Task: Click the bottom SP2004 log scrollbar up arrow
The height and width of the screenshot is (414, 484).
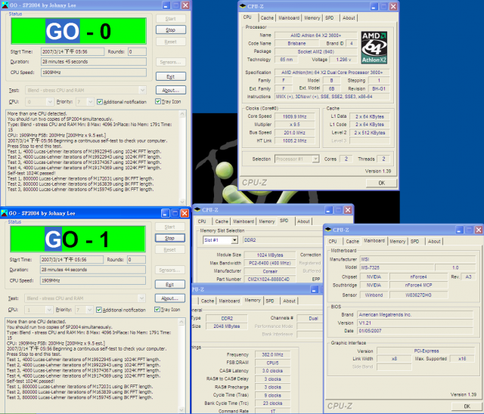Action: tap(181, 322)
